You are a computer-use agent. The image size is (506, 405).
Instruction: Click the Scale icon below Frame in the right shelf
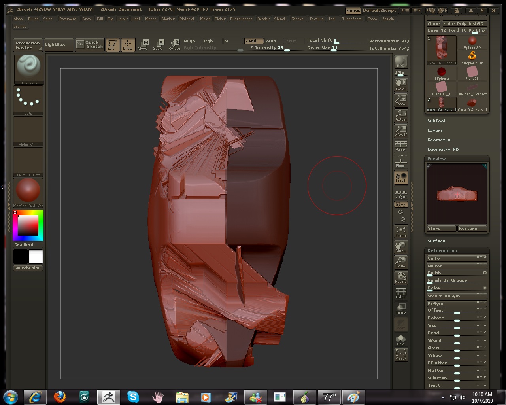401,262
